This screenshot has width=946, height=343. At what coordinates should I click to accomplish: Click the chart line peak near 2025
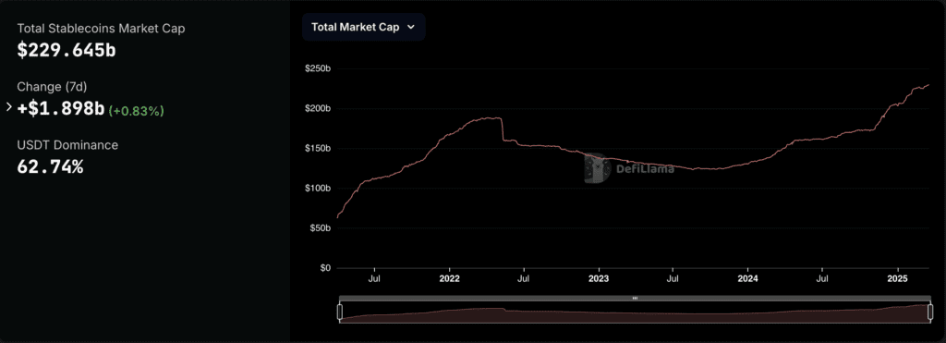point(928,85)
